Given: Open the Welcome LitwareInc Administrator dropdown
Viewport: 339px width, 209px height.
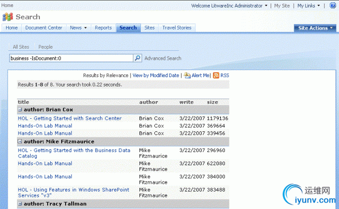Looking at the screenshot, I should click(229, 5).
